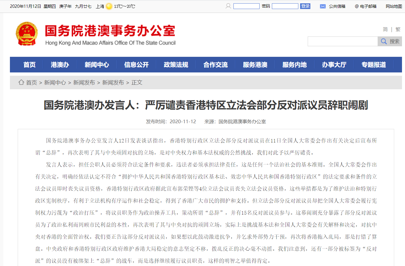
Task: Click the temperature 13℃~20℃ text
Action: point(124,6)
